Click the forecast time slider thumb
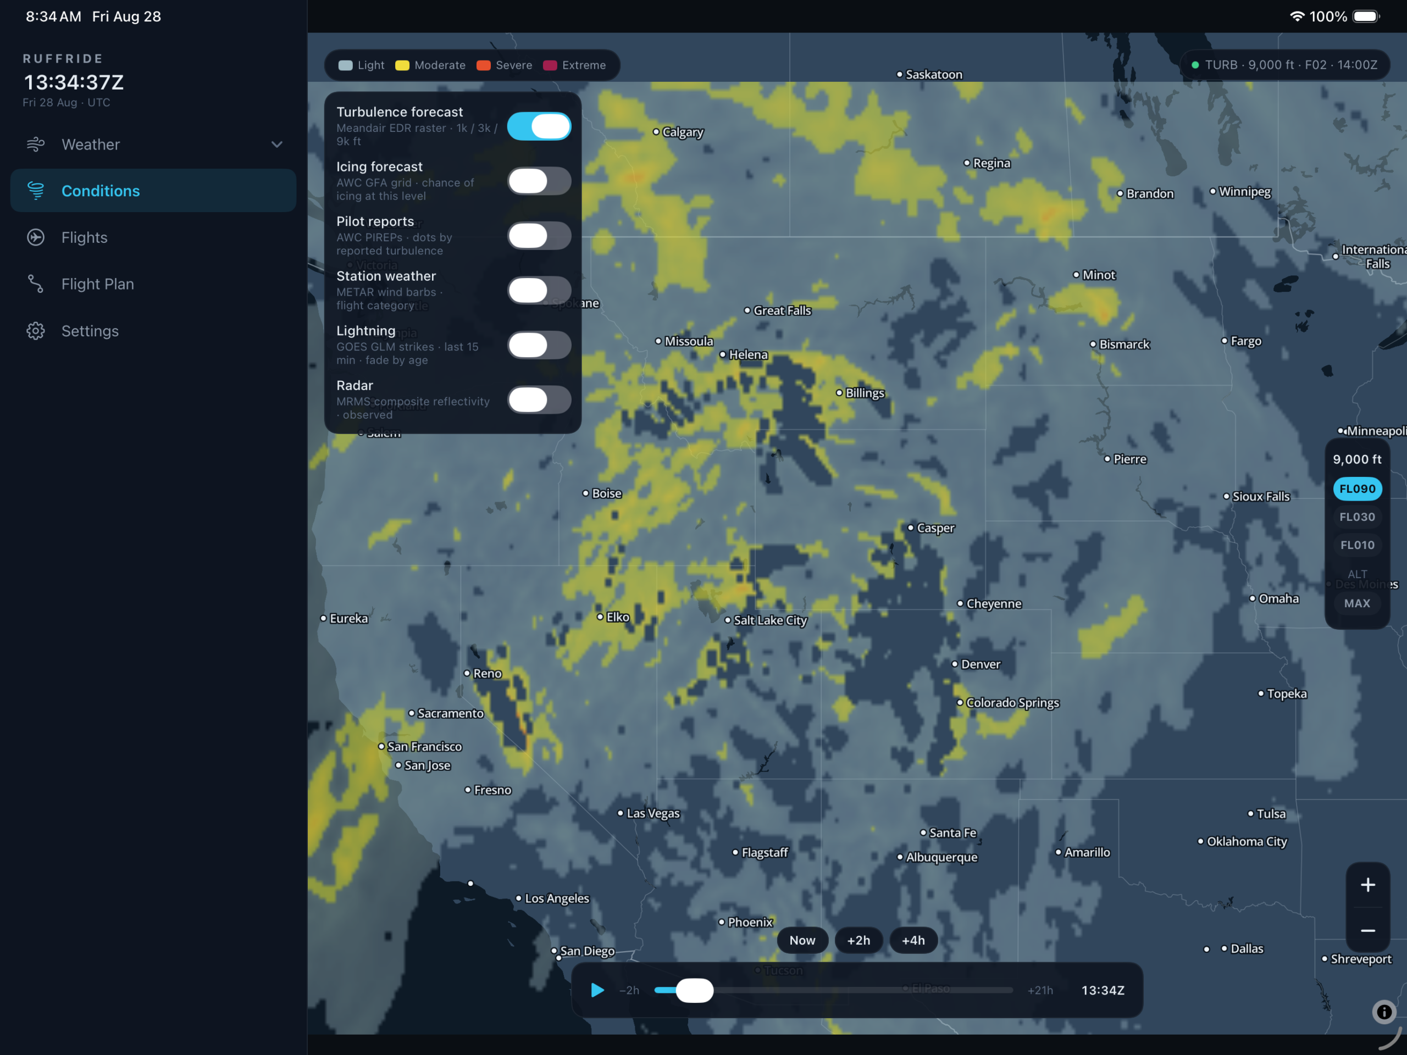Viewport: 1407px width, 1055px height. (x=695, y=990)
